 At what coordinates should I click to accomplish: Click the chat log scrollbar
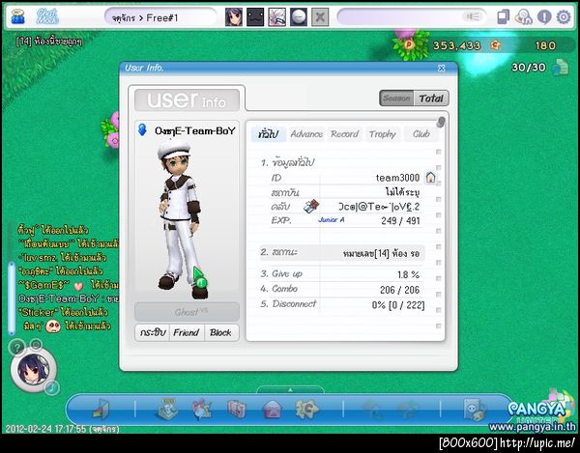pos(12,297)
